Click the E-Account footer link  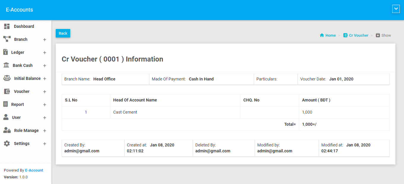34,170
